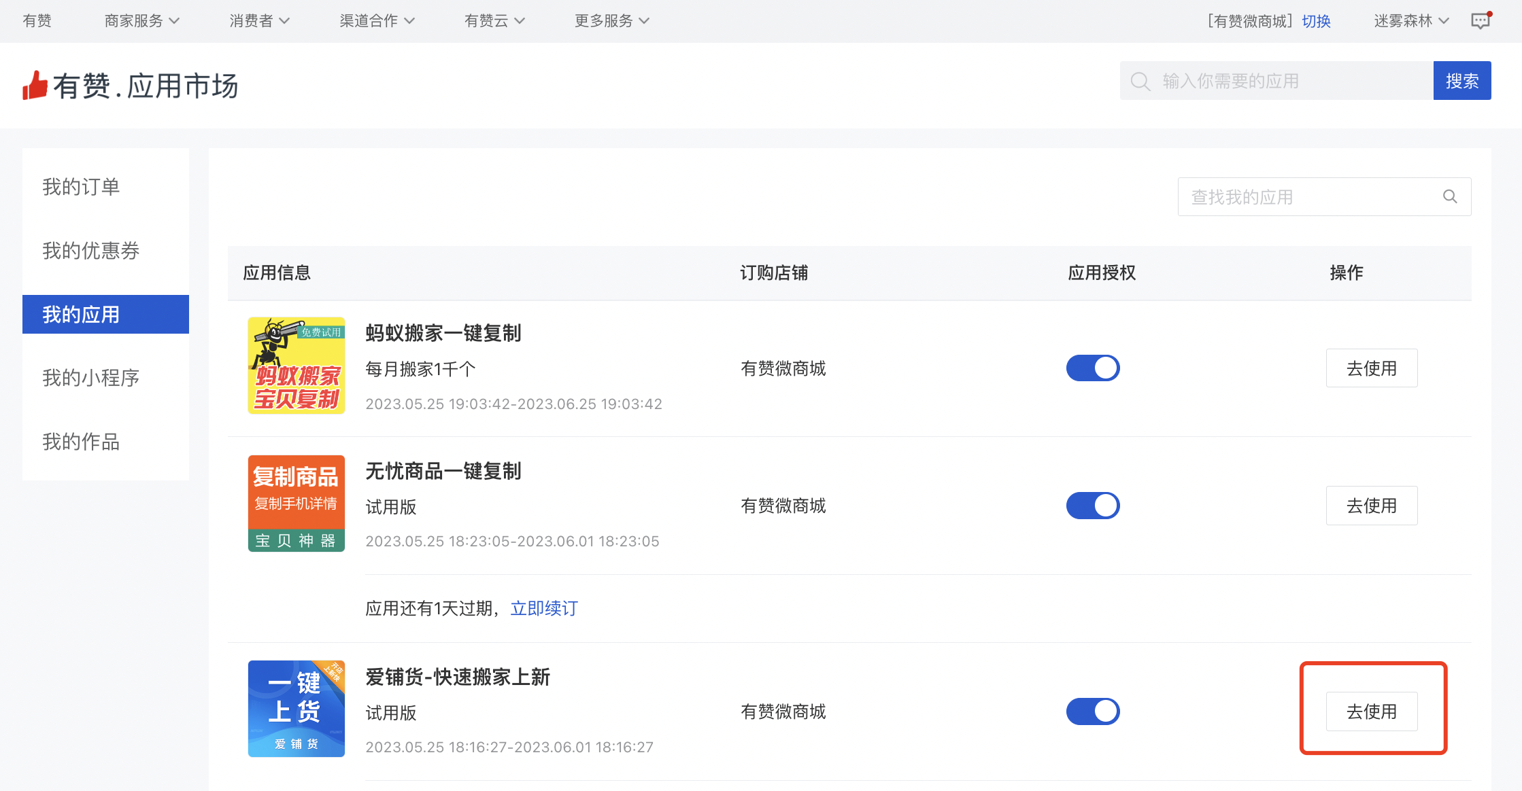Open the message notification icon
Screen dimensions: 1522x791
pyautogui.click(x=1481, y=20)
